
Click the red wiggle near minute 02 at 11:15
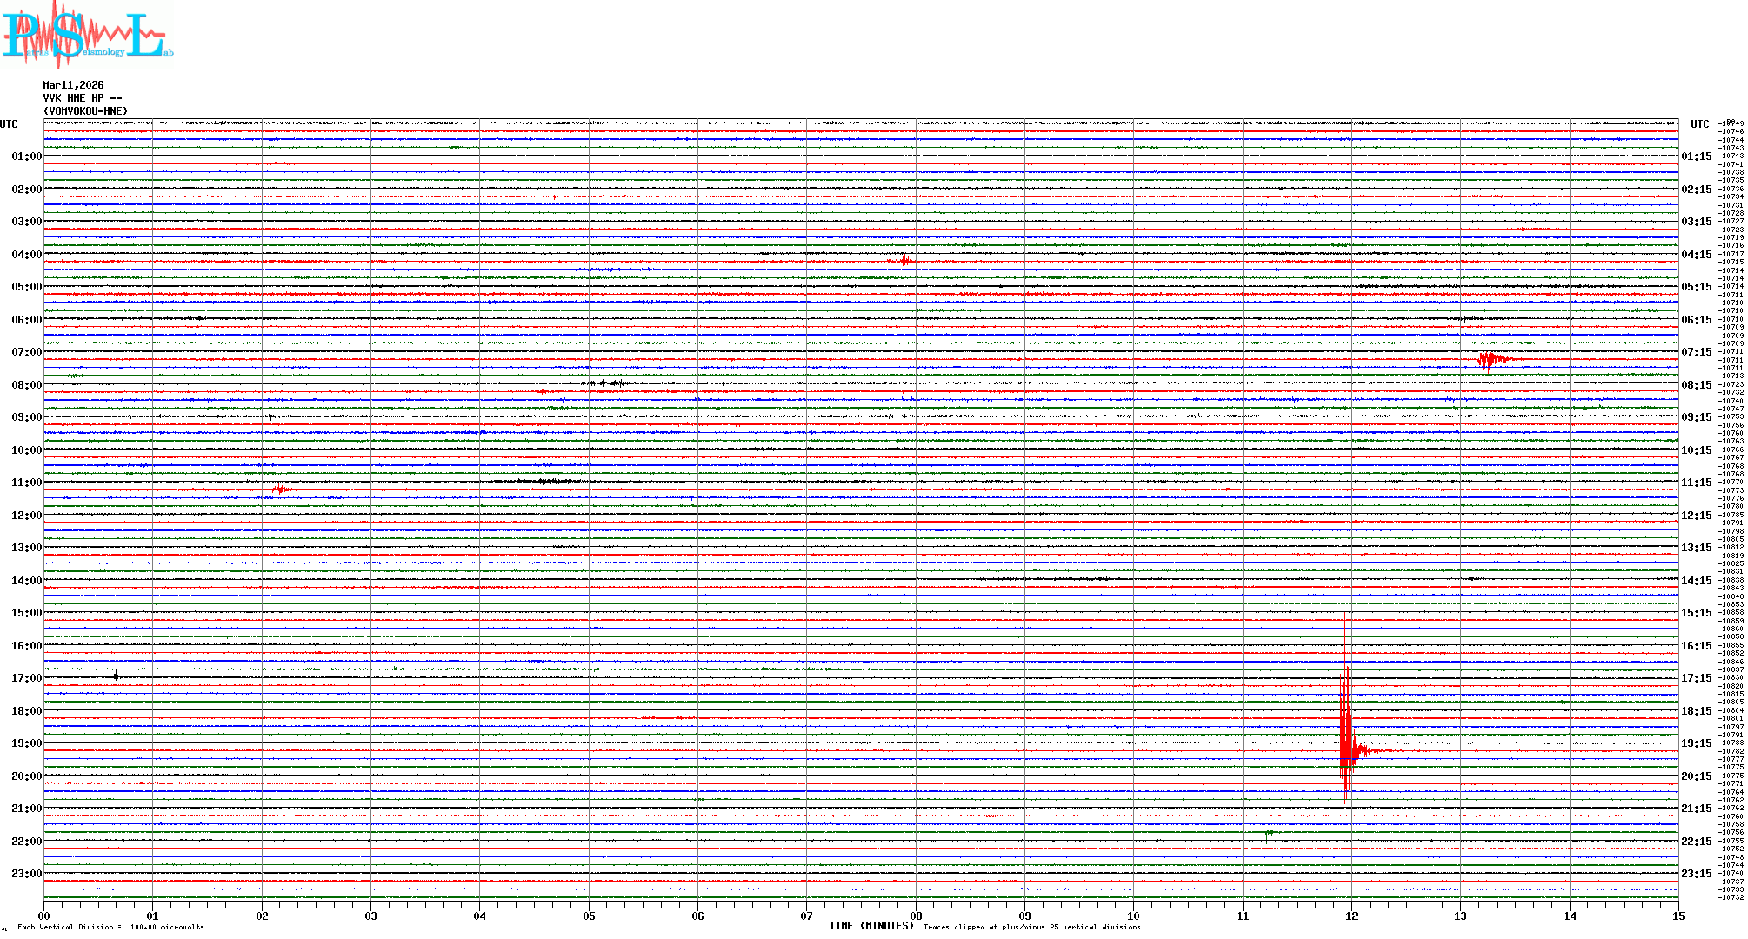[x=280, y=489]
